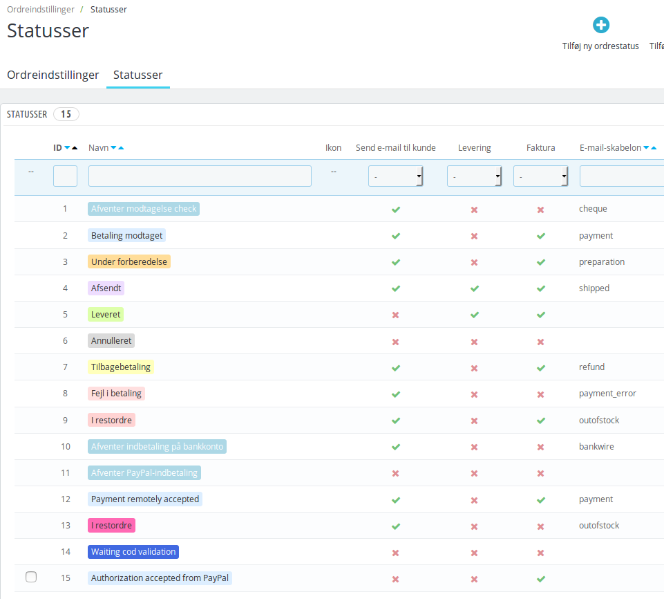Click the Fejl i betaling label
Image resolution: width=664 pixels, height=599 pixels.
point(117,393)
